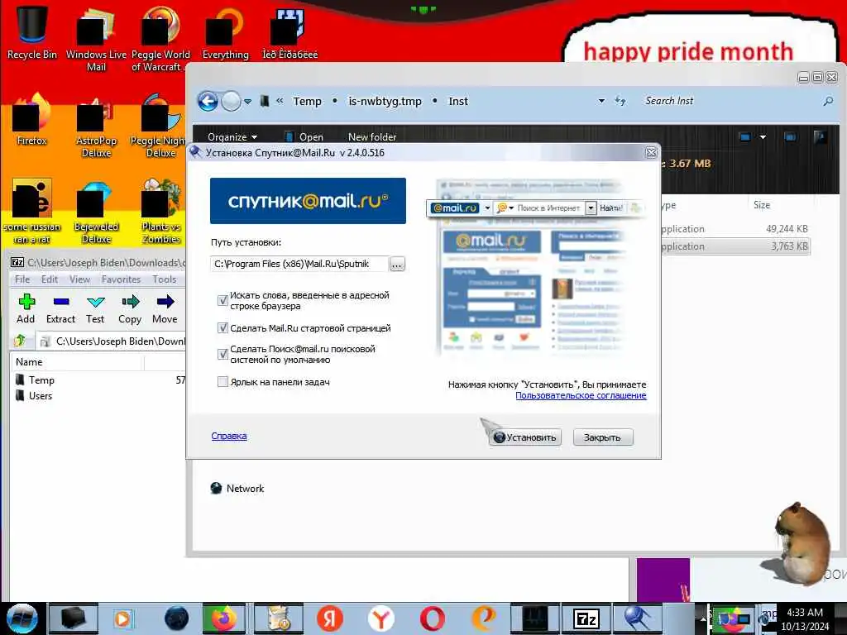Open View menu in 7-Zip
The image size is (847, 635).
(79, 279)
